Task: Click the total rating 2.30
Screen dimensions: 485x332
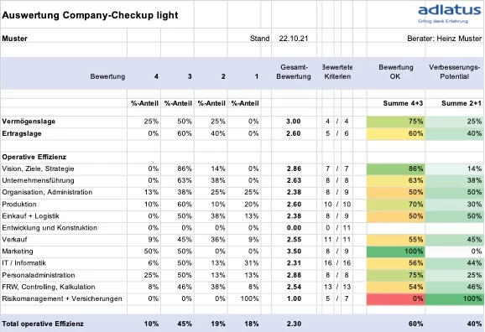Action: [x=294, y=324]
